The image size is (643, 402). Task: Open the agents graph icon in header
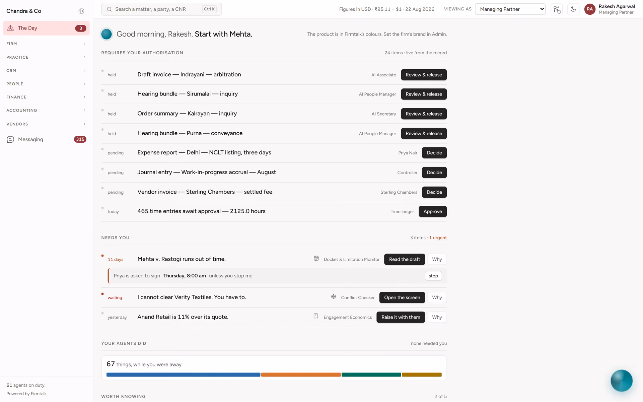click(x=557, y=9)
